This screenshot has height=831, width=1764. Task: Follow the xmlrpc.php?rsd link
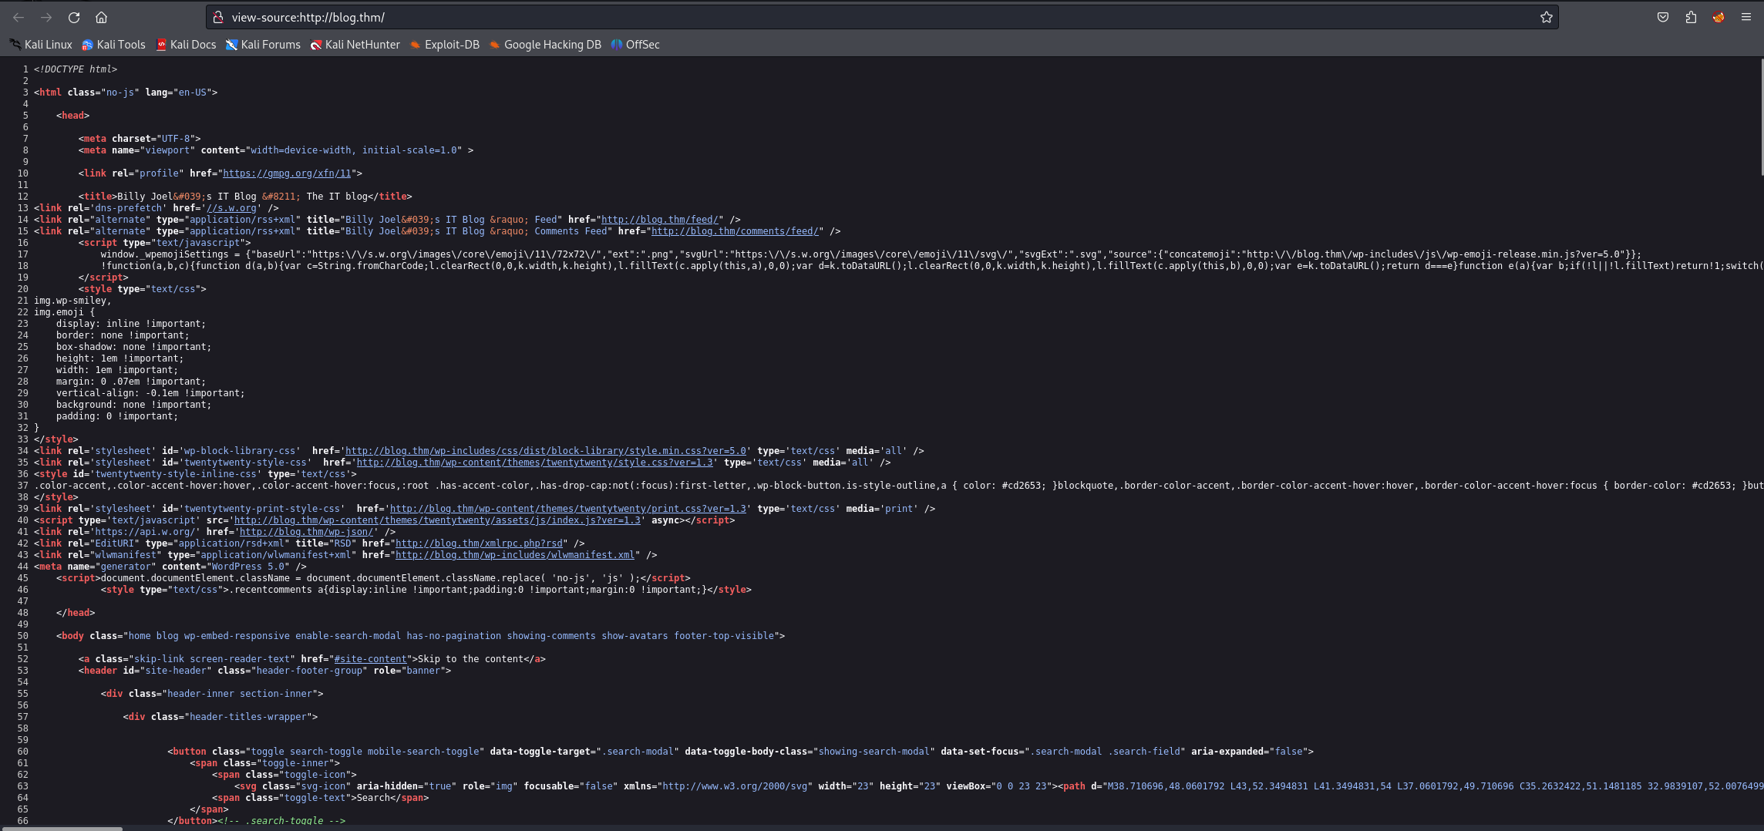click(479, 543)
